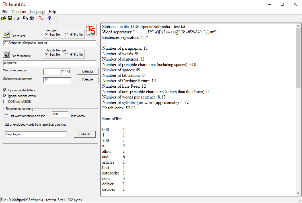Image resolution: width=302 pixels, height=203 pixels.
Task: Click the Sentences separators input field
Action: [57, 80]
